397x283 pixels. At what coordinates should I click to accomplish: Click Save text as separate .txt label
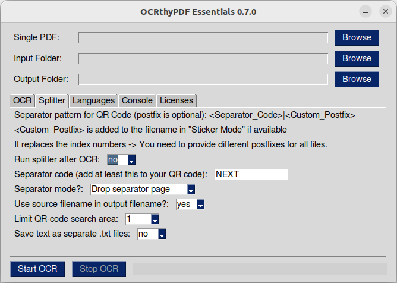point(72,234)
